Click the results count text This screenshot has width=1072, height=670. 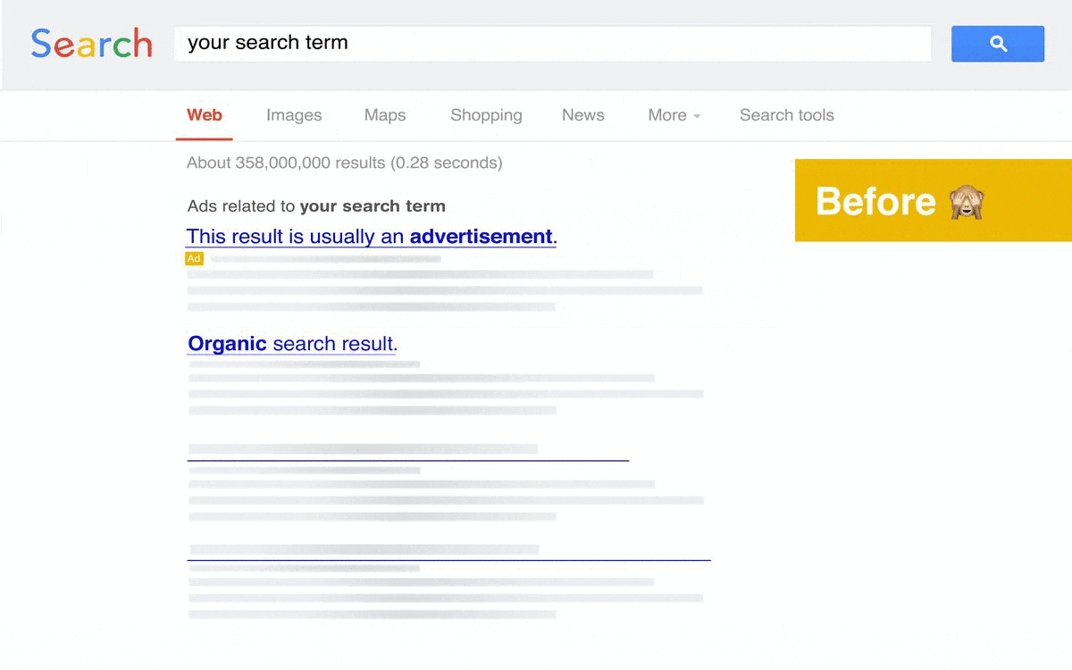(x=344, y=163)
